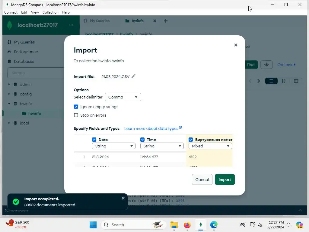309x232 pixels.
Task: Open the Date field type dropdown
Action: pos(114,146)
